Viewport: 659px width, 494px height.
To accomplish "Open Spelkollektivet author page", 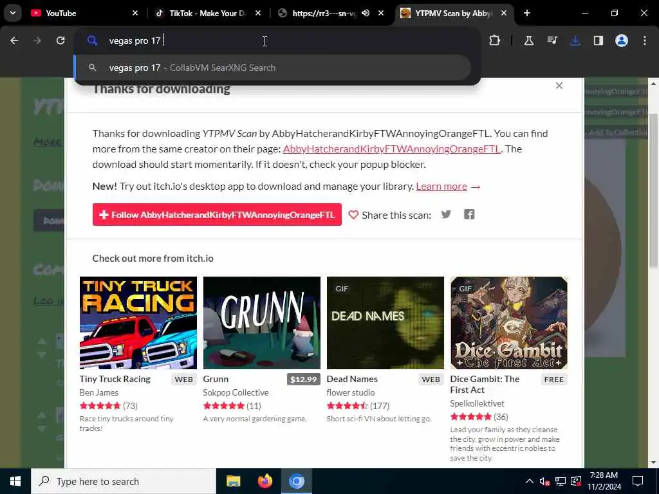I will point(477,403).
